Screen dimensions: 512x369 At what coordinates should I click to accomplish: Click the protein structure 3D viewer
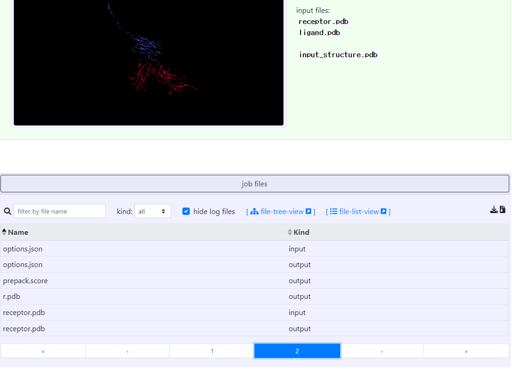point(149,63)
